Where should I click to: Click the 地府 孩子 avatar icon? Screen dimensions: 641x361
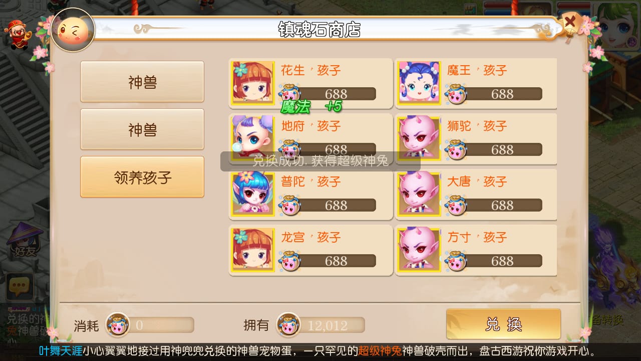coord(253,139)
